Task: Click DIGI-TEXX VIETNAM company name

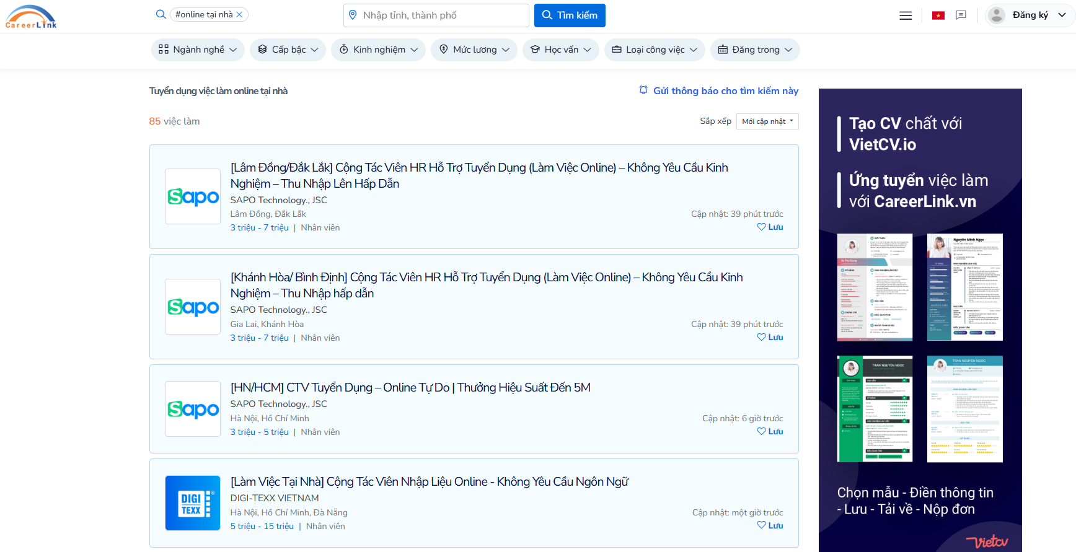Action: [x=275, y=498]
